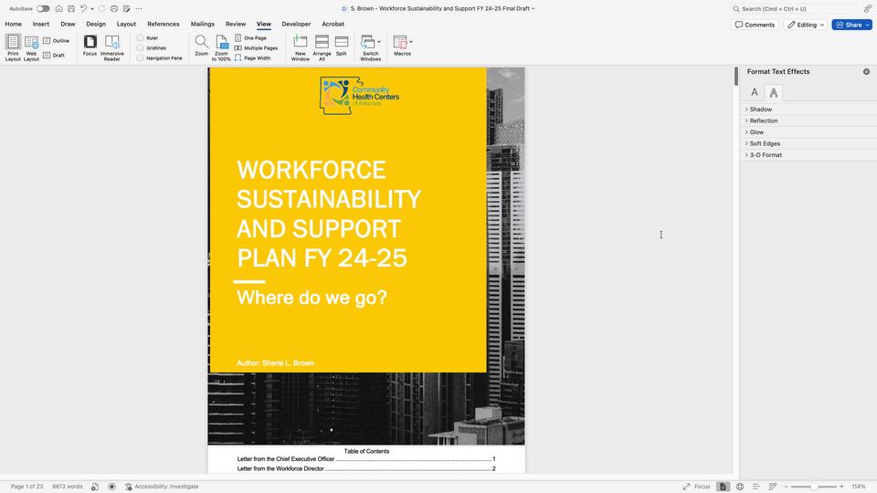The width and height of the screenshot is (877, 493).
Task: Adjust the zoom level slider
Action: point(814,487)
